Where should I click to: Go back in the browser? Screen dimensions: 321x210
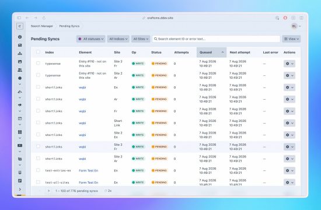pyautogui.click(x=27, y=18)
